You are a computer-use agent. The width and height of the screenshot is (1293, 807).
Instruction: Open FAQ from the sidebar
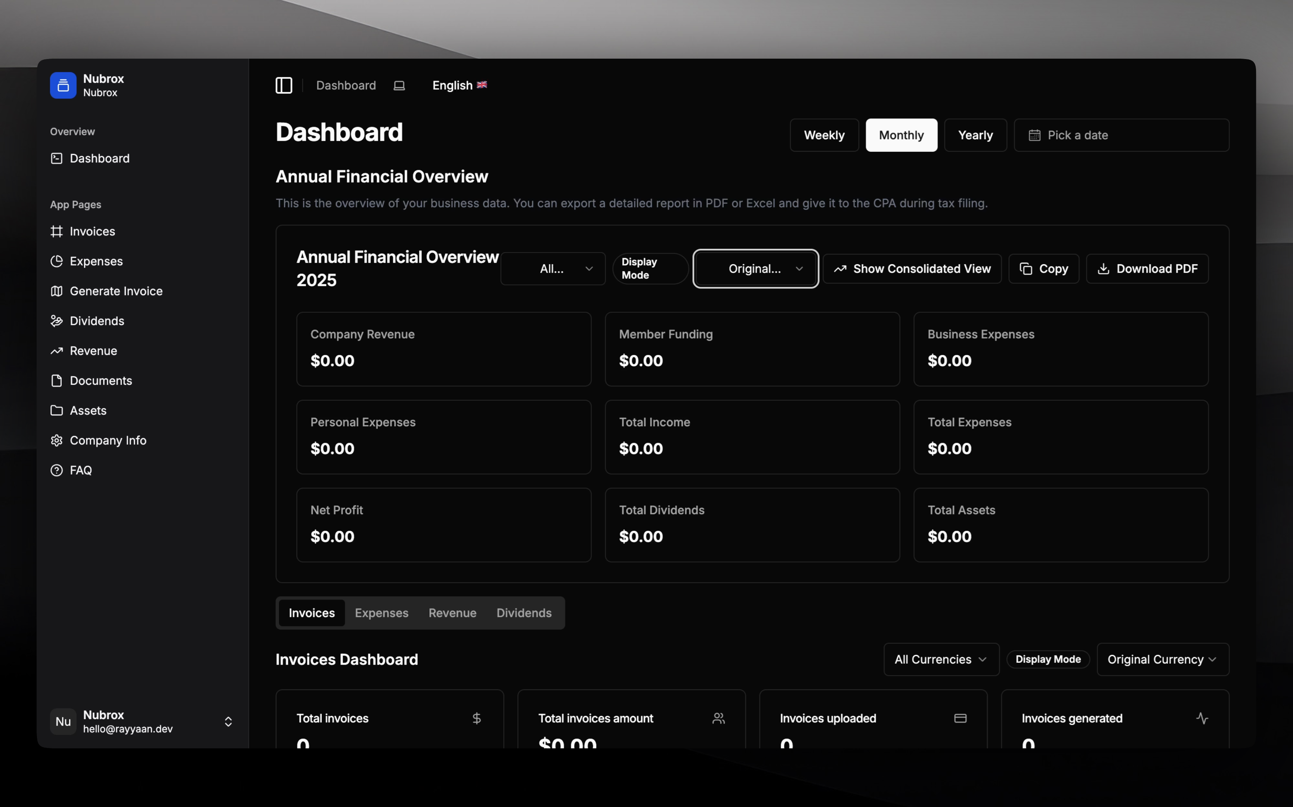81,470
